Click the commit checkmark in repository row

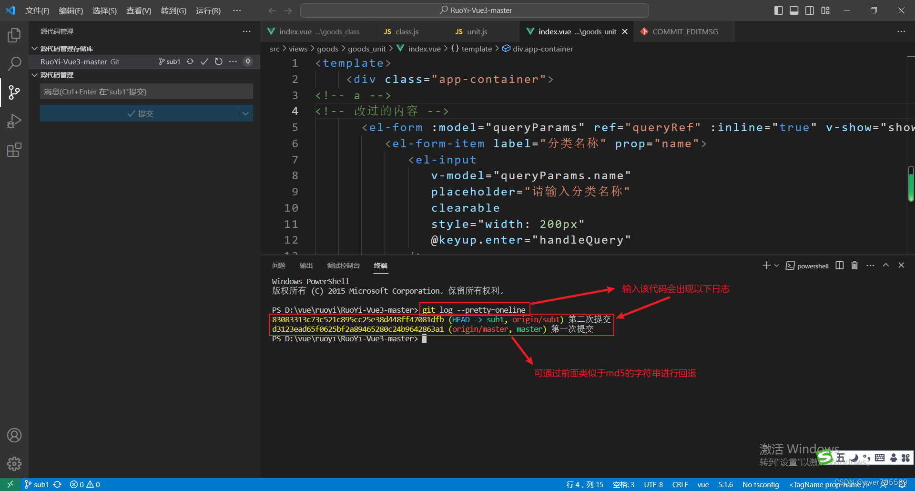[204, 61]
